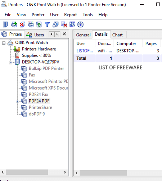Open the Report menu
The image size is (162, 181).
pyautogui.click(x=71, y=15)
